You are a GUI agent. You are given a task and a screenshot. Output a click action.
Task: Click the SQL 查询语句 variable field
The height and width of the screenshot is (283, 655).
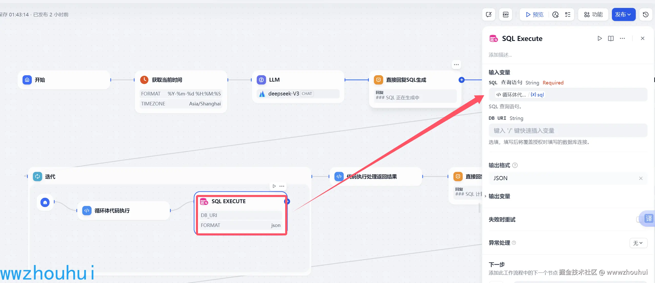coord(568,95)
